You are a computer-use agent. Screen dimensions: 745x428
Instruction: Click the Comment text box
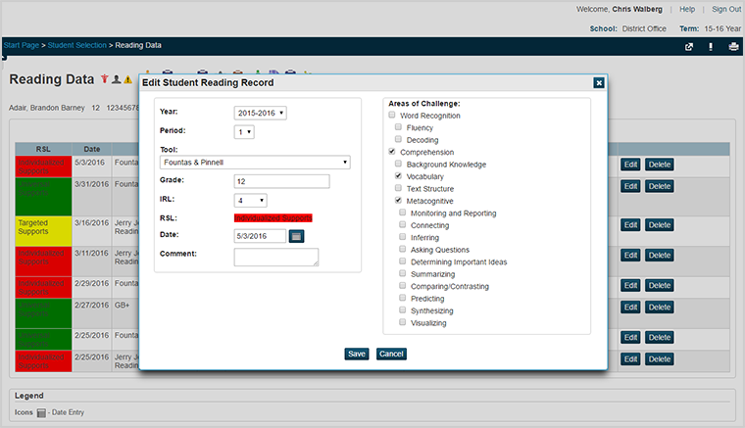pos(276,257)
